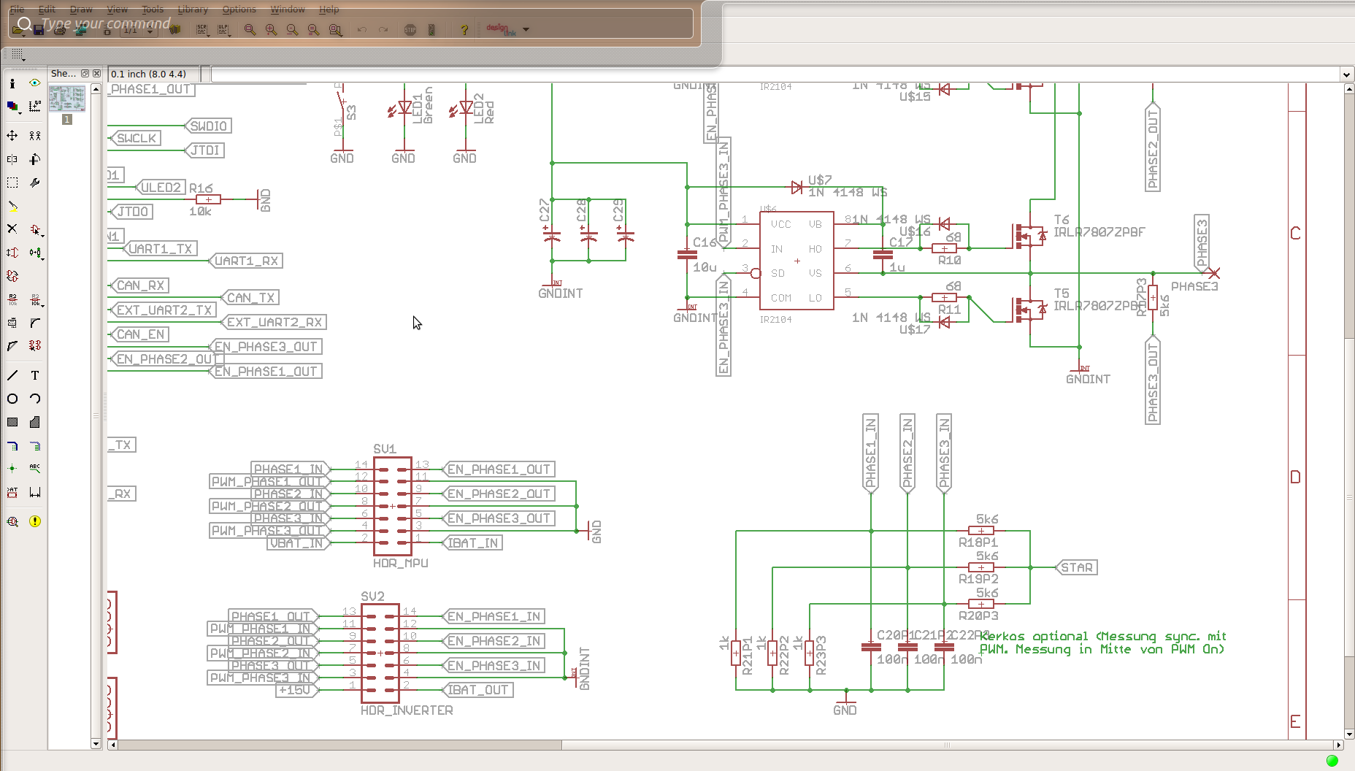Viewport: 1355px width, 771px height.
Task: Select the Wire line drawing tool
Action: point(12,375)
